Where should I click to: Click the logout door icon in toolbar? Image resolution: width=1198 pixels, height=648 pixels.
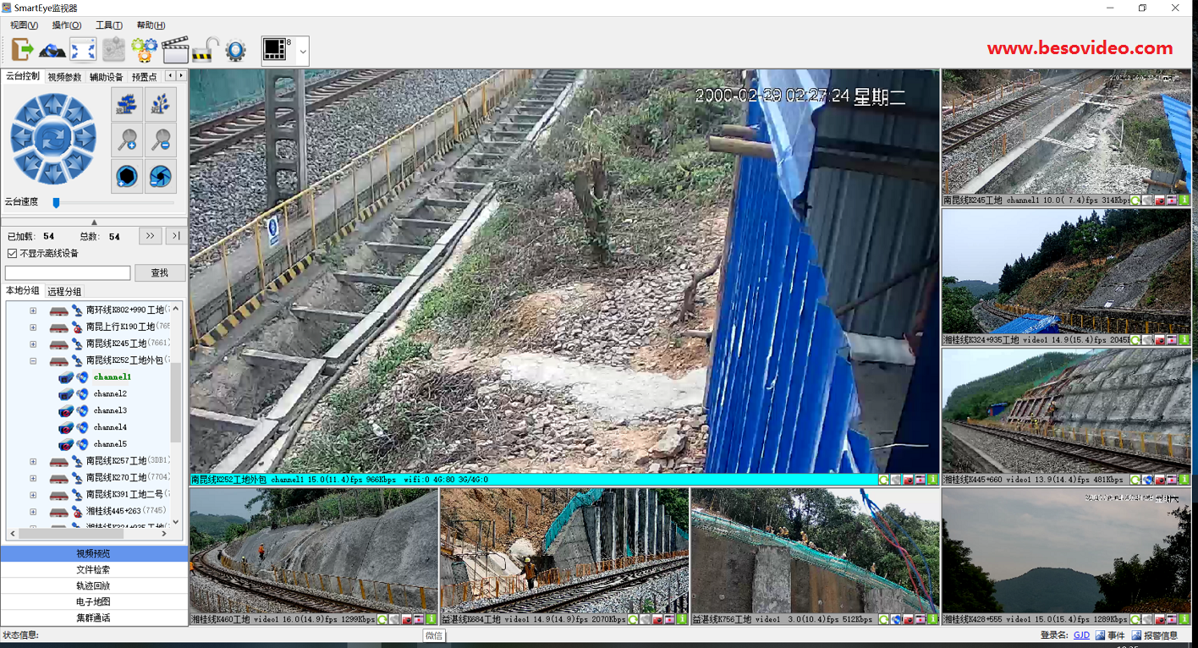(x=22, y=51)
